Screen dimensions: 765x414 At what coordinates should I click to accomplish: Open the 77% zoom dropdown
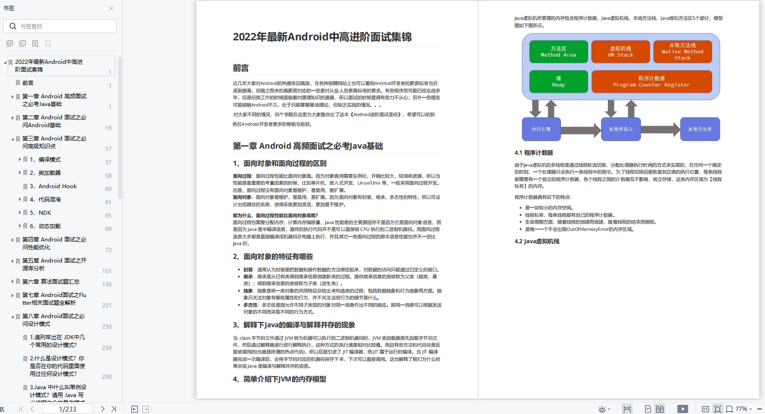point(744,409)
